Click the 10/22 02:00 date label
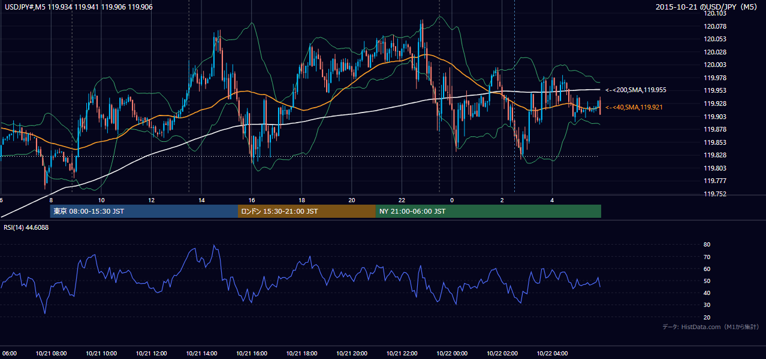 coord(502,353)
